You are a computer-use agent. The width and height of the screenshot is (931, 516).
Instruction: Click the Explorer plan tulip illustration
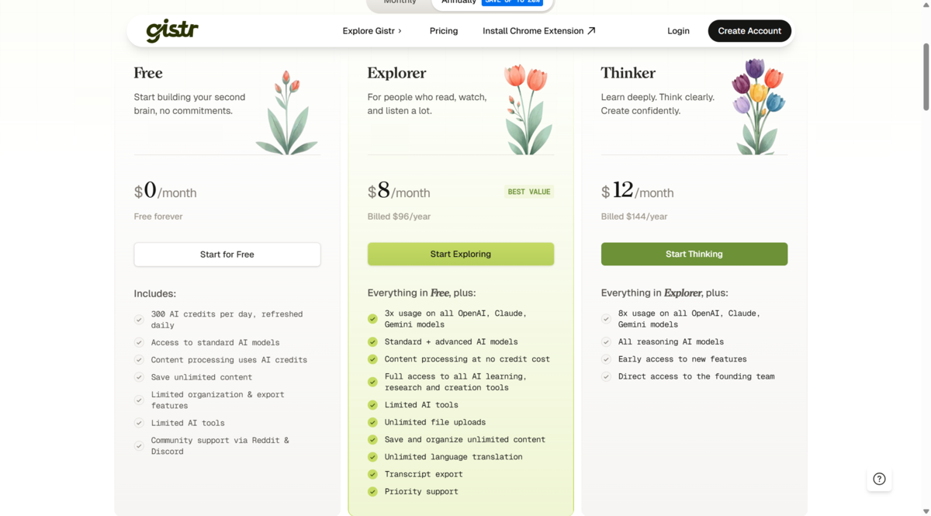click(x=527, y=109)
